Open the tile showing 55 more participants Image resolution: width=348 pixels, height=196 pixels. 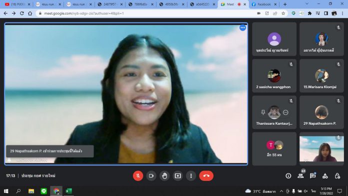(274, 149)
